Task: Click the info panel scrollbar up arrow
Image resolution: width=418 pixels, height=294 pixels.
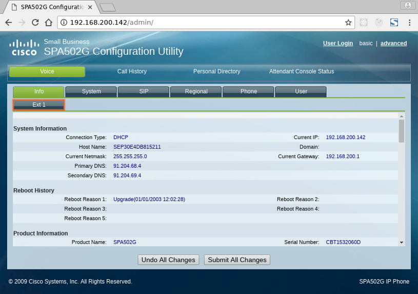Action: pyautogui.click(x=402, y=116)
